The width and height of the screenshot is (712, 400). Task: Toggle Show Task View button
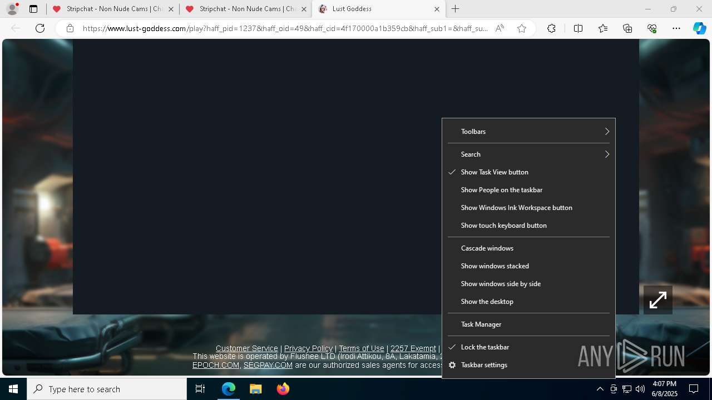pyautogui.click(x=528, y=172)
